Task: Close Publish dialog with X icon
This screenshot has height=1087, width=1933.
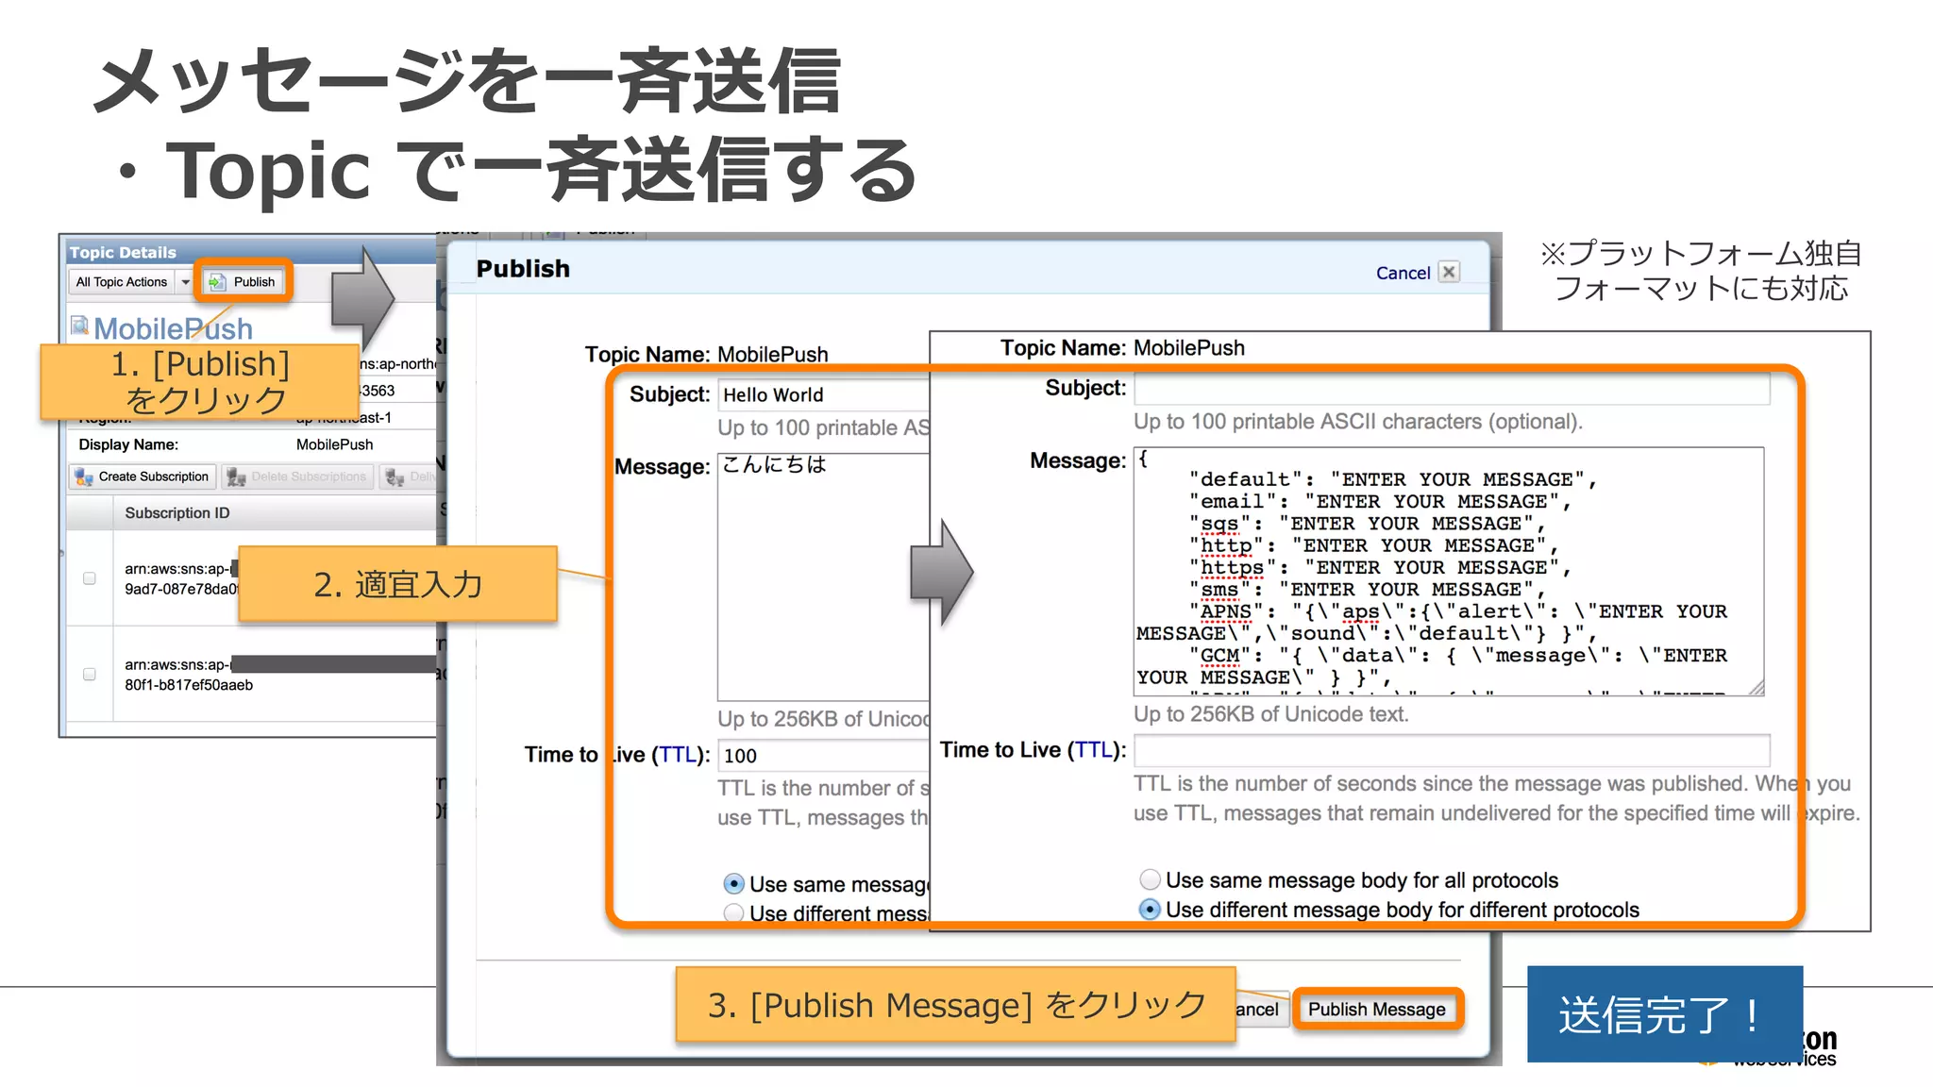Action: coord(1449,273)
